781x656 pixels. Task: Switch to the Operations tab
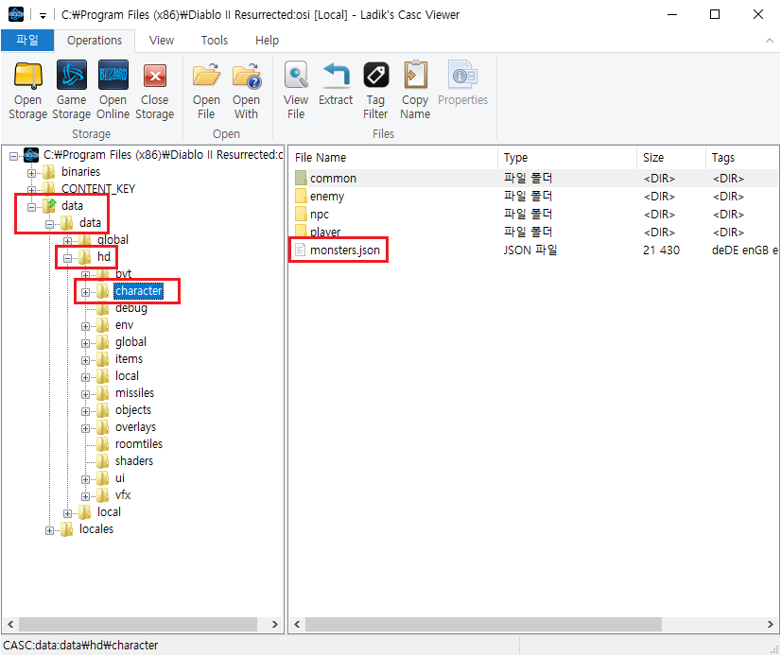pyautogui.click(x=95, y=41)
